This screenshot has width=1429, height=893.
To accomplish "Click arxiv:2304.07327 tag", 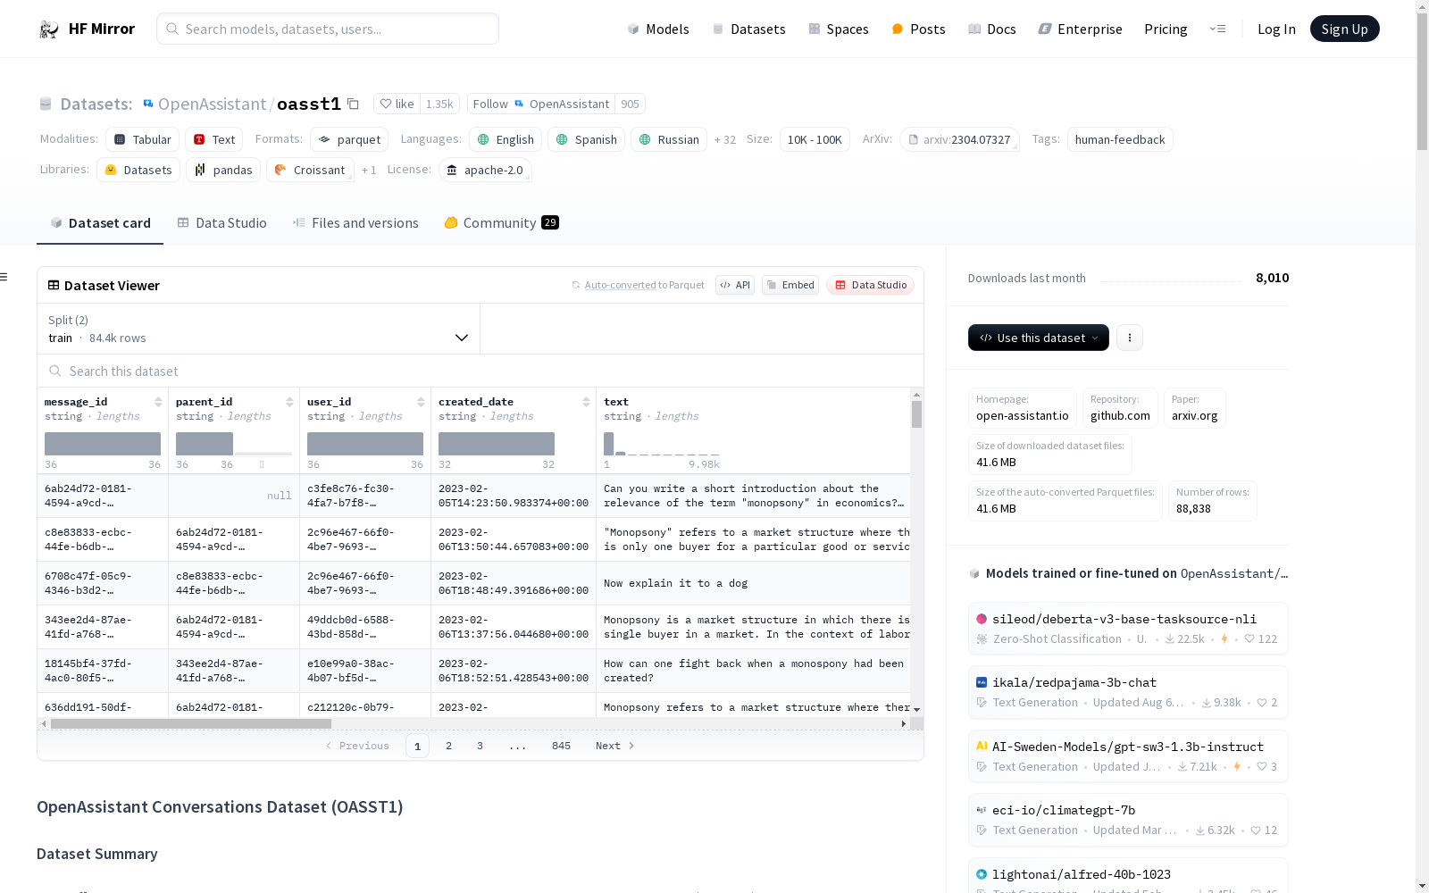I will coord(960,139).
